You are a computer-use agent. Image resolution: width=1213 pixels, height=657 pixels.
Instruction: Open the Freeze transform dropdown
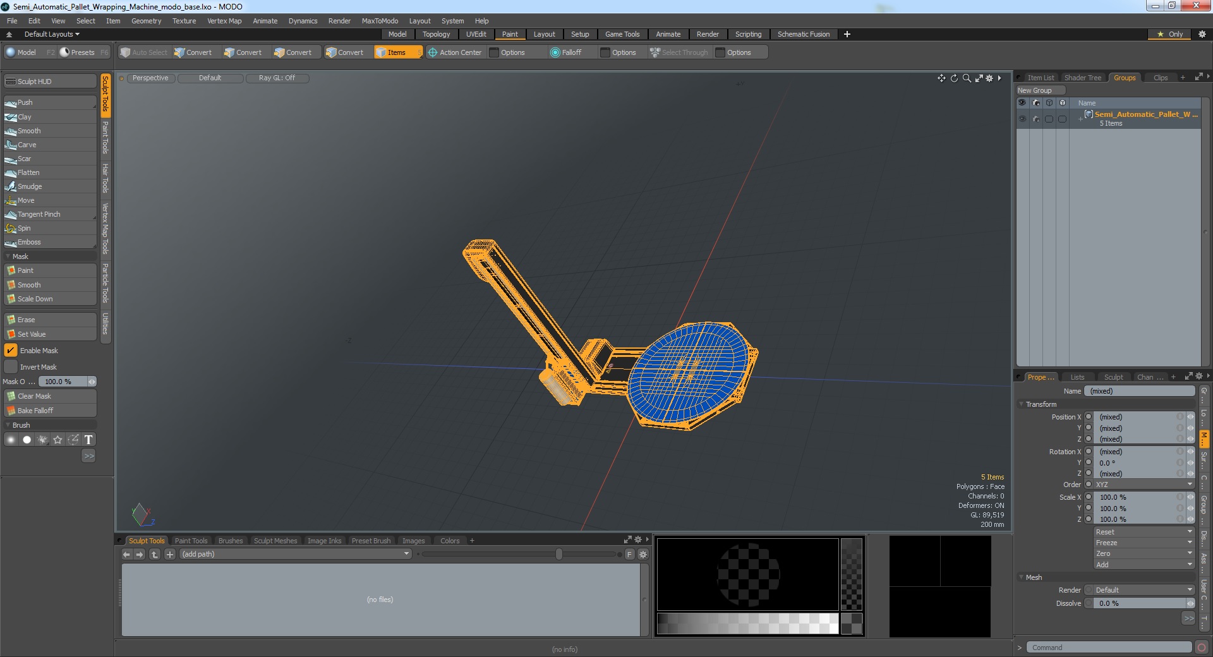click(1144, 543)
